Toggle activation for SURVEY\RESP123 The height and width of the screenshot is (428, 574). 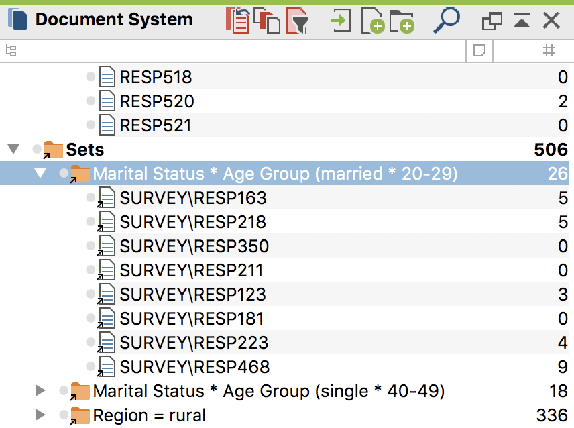[x=91, y=294]
